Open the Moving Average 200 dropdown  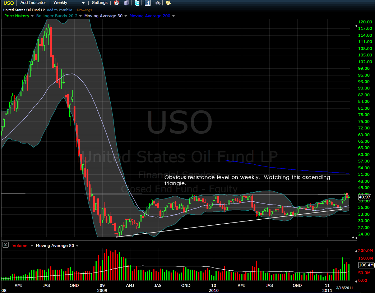(x=173, y=16)
